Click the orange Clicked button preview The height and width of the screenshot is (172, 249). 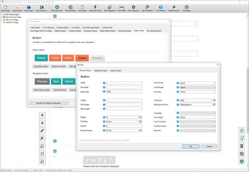click(82, 58)
